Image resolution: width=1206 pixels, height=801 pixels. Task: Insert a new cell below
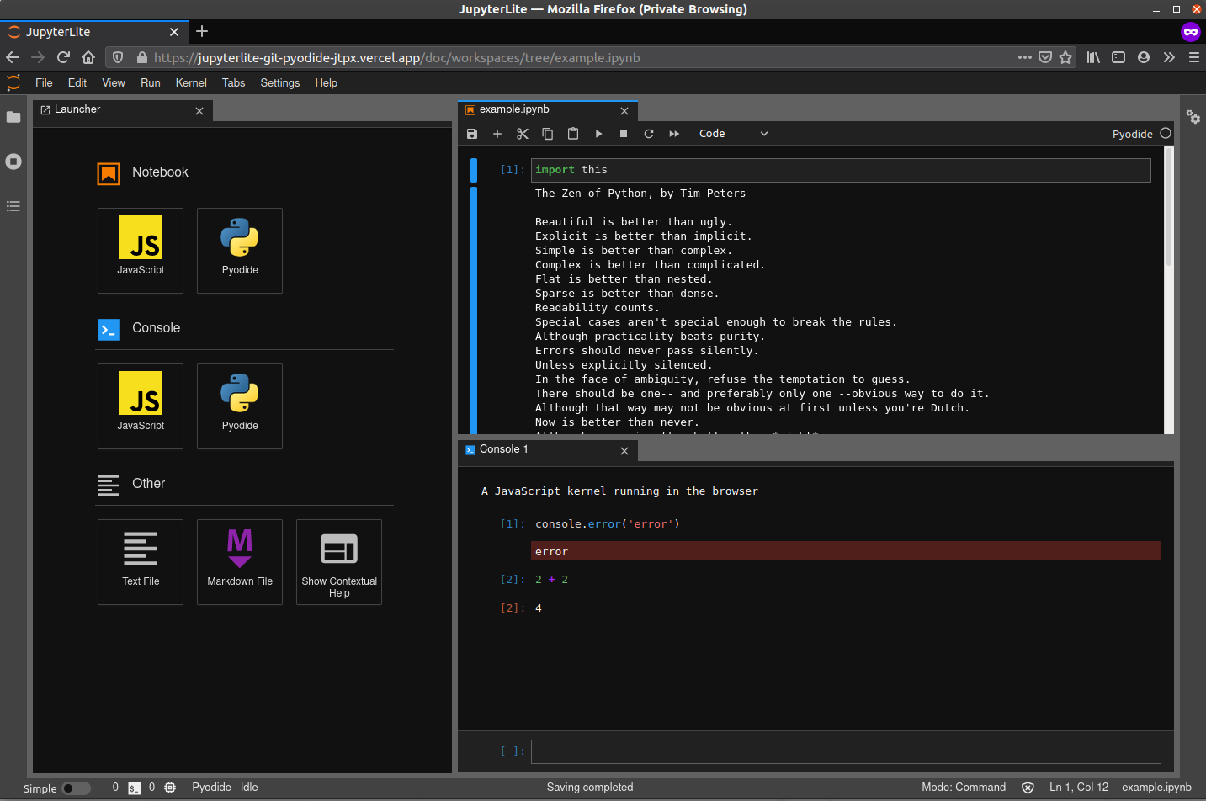coord(497,133)
